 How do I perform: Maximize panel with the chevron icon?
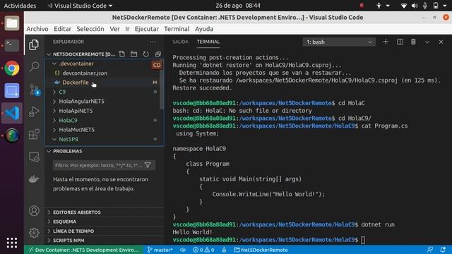[427, 42]
